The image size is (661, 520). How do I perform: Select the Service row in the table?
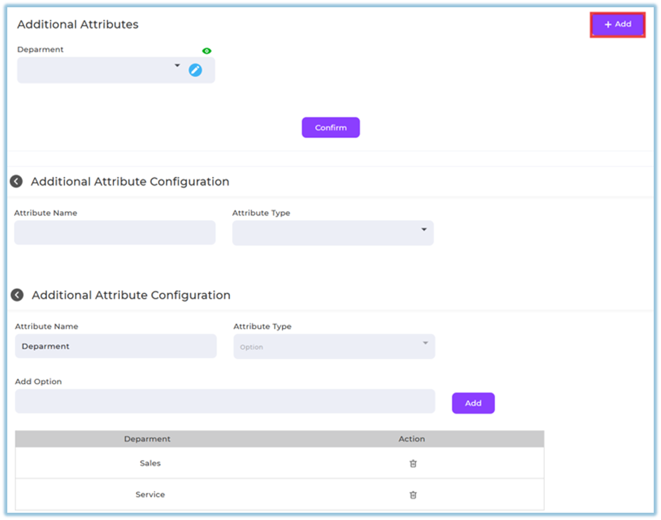coord(150,495)
